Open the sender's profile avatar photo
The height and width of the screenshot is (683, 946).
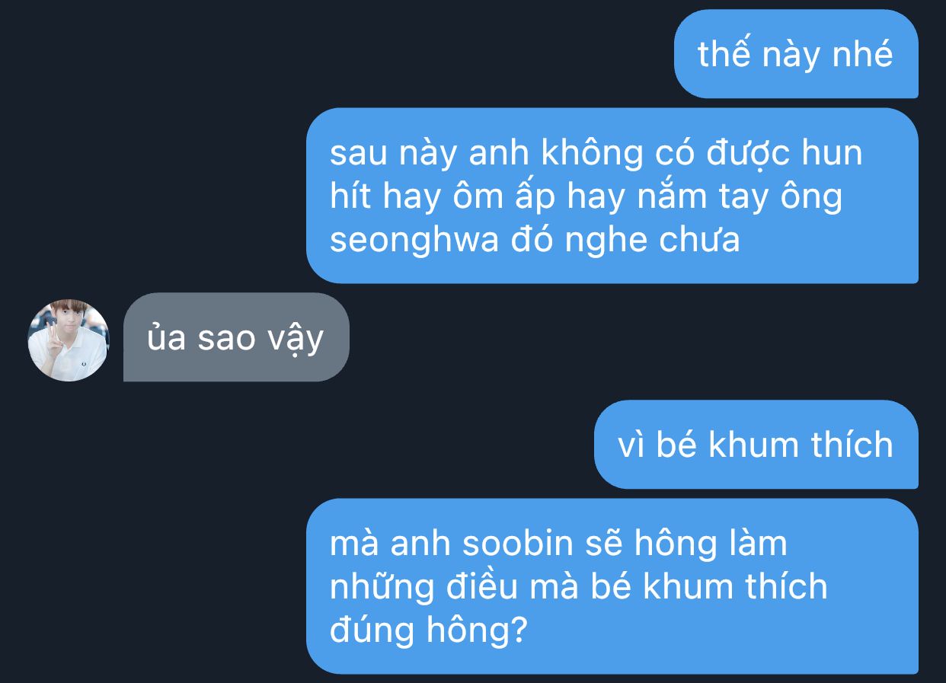pos(69,340)
